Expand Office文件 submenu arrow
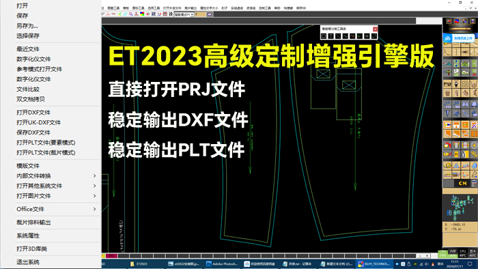The image size is (478, 269). (94, 209)
